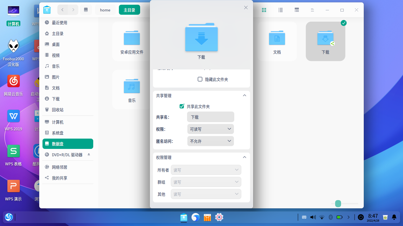The height and width of the screenshot is (226, 403).
Task: Click the navigation back arrow
Action: point(63,9)
